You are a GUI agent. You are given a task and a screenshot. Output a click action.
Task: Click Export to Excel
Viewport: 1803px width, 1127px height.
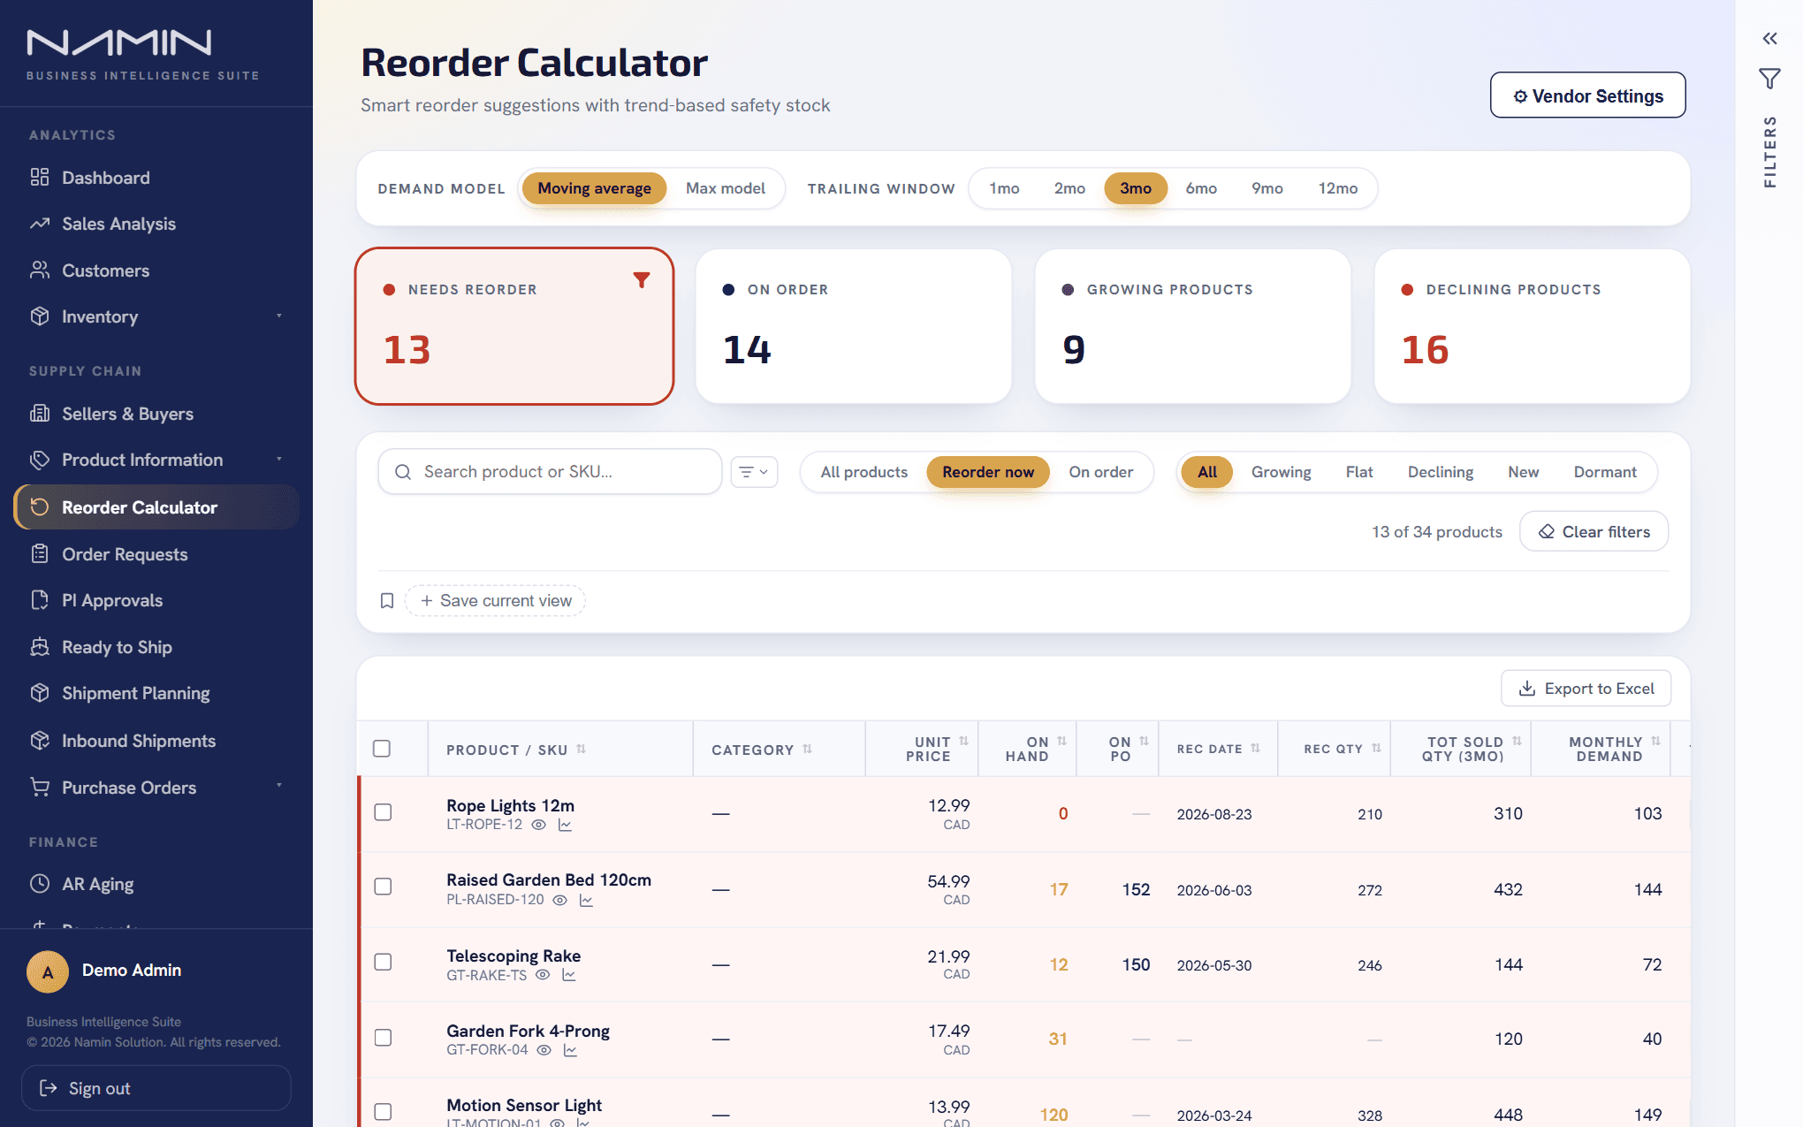coord(1586,689)
